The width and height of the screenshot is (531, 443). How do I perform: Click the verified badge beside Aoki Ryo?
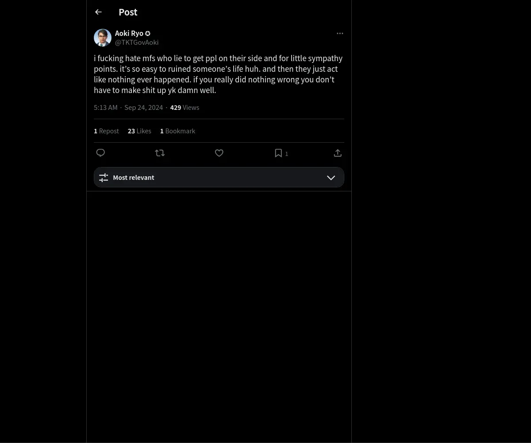(x=148, y=33)
